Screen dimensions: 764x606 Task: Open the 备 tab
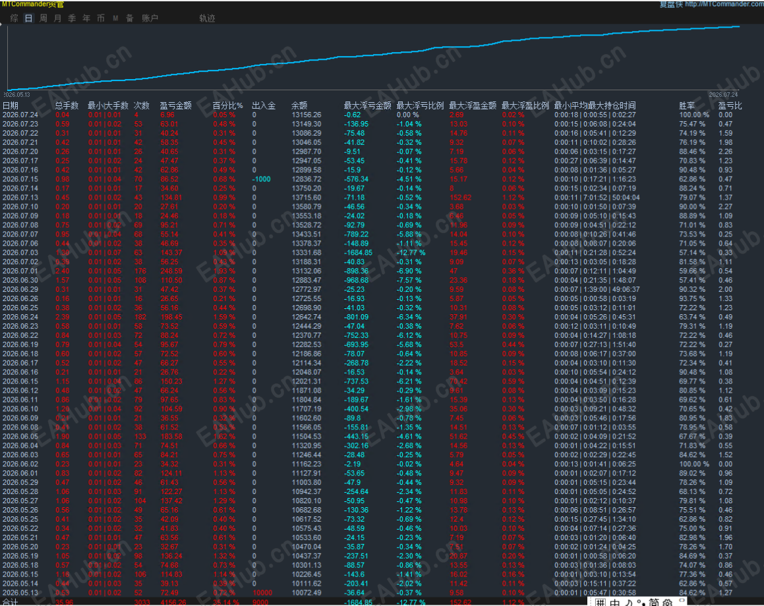pyautogui.click(x=130, y=18)
